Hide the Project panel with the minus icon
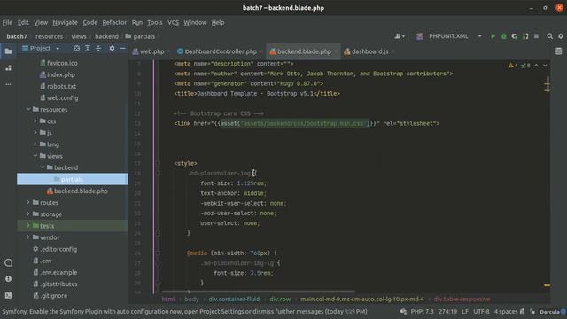This screenshot has height=319, width=567. pyautogui.click(x=123, y=48)
